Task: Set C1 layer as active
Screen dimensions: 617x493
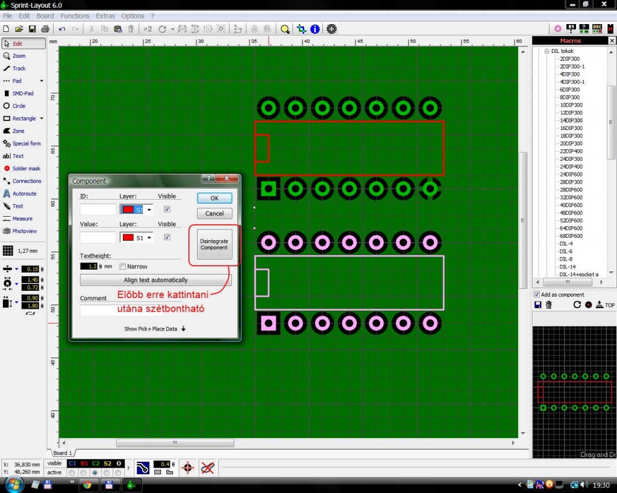Action: click(x=72, y=473)
